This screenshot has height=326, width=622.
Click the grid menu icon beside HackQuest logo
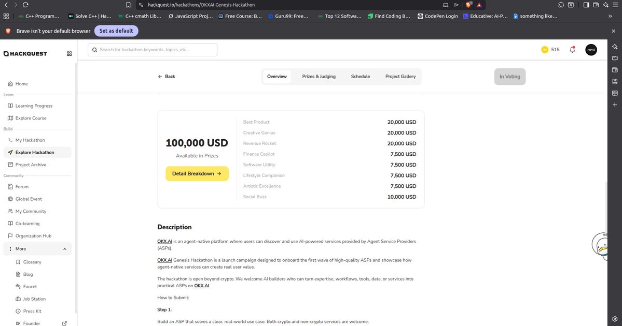[69, 54]
